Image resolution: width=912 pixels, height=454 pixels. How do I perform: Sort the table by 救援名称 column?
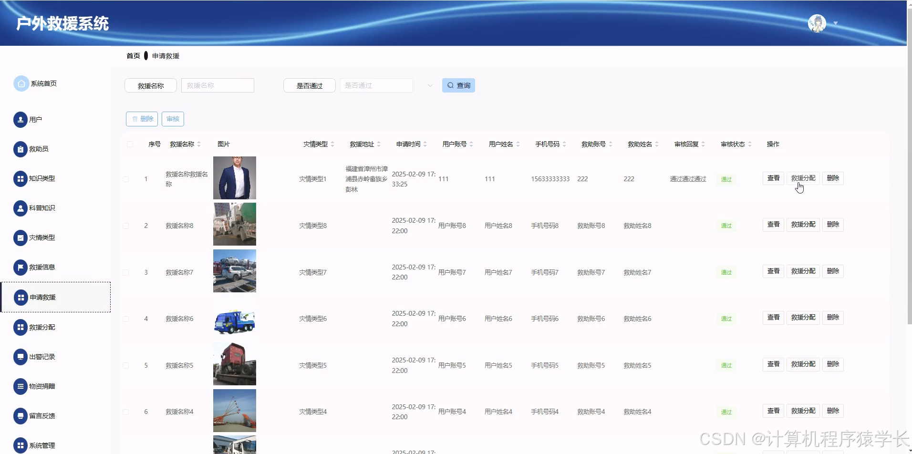[199, 144]
